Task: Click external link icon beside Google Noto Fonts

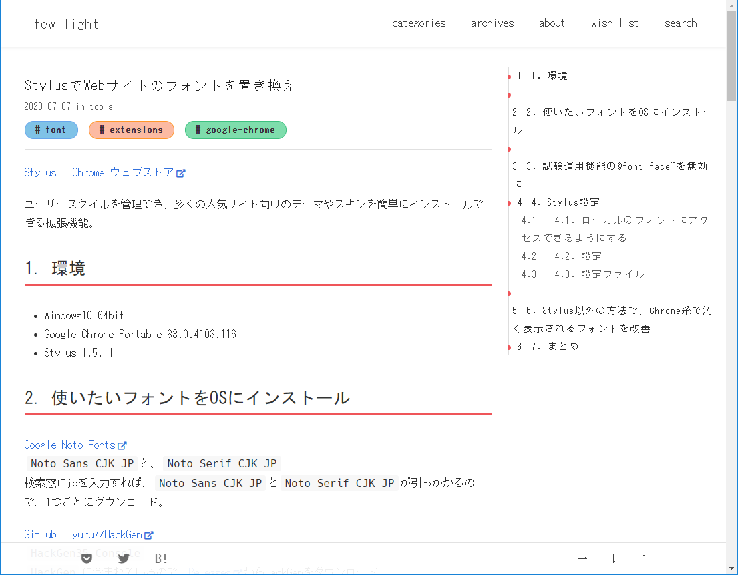Action: (x=122, y=445)
